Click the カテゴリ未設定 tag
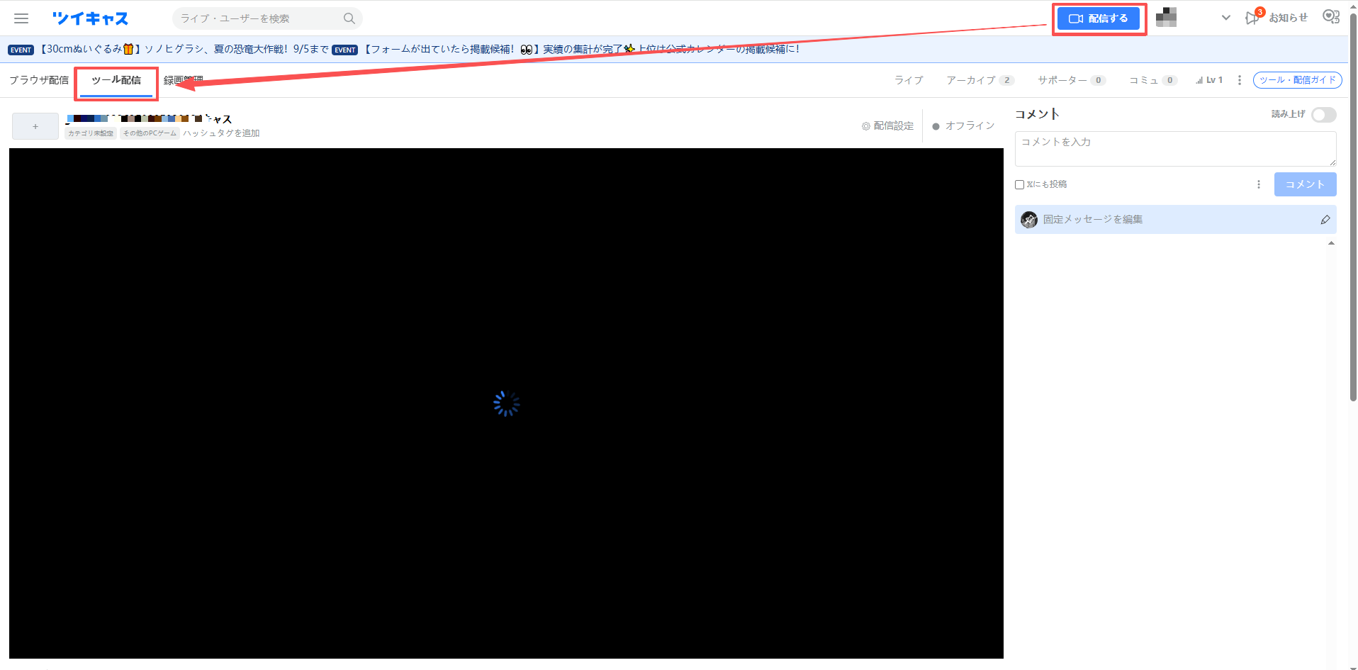 91,133
